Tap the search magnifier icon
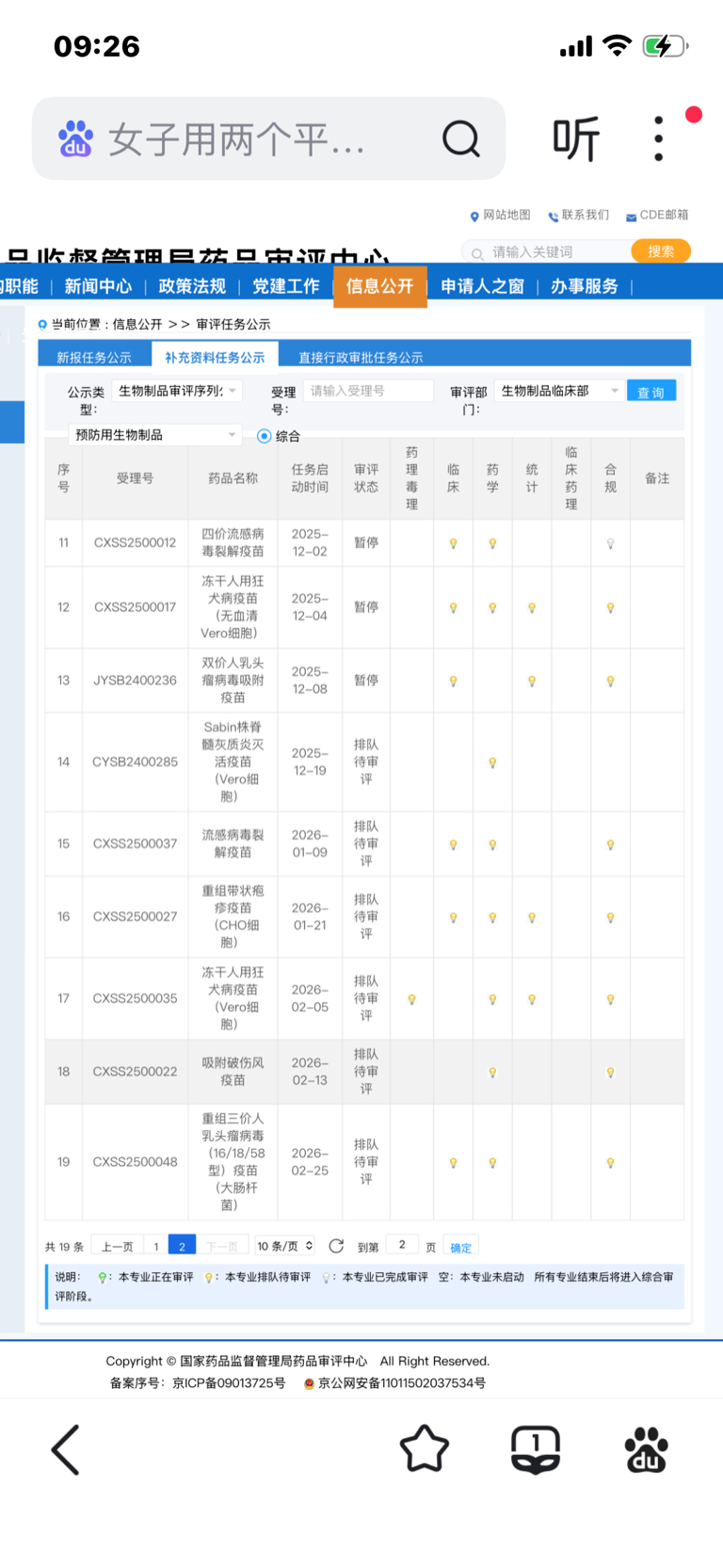Screen dimensions: 723x1566 [x=460, y=139]
